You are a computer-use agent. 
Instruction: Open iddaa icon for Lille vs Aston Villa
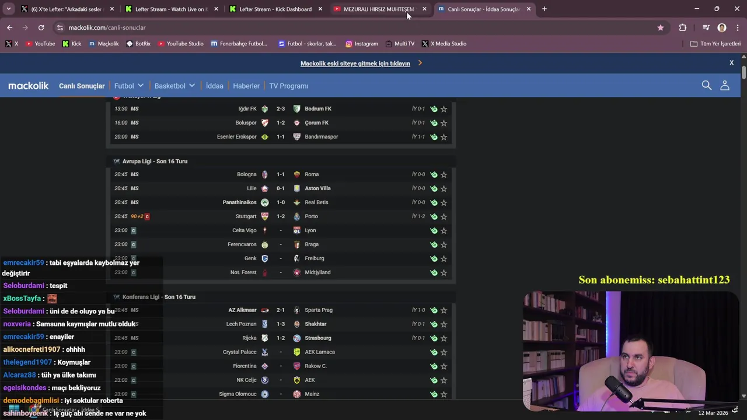click(x=434, y=188)
